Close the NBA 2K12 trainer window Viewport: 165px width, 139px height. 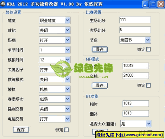(x=161, y=4)
